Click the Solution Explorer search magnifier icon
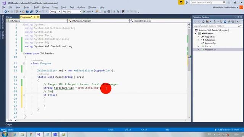This screenshot has width=244, height=137. 239,26
